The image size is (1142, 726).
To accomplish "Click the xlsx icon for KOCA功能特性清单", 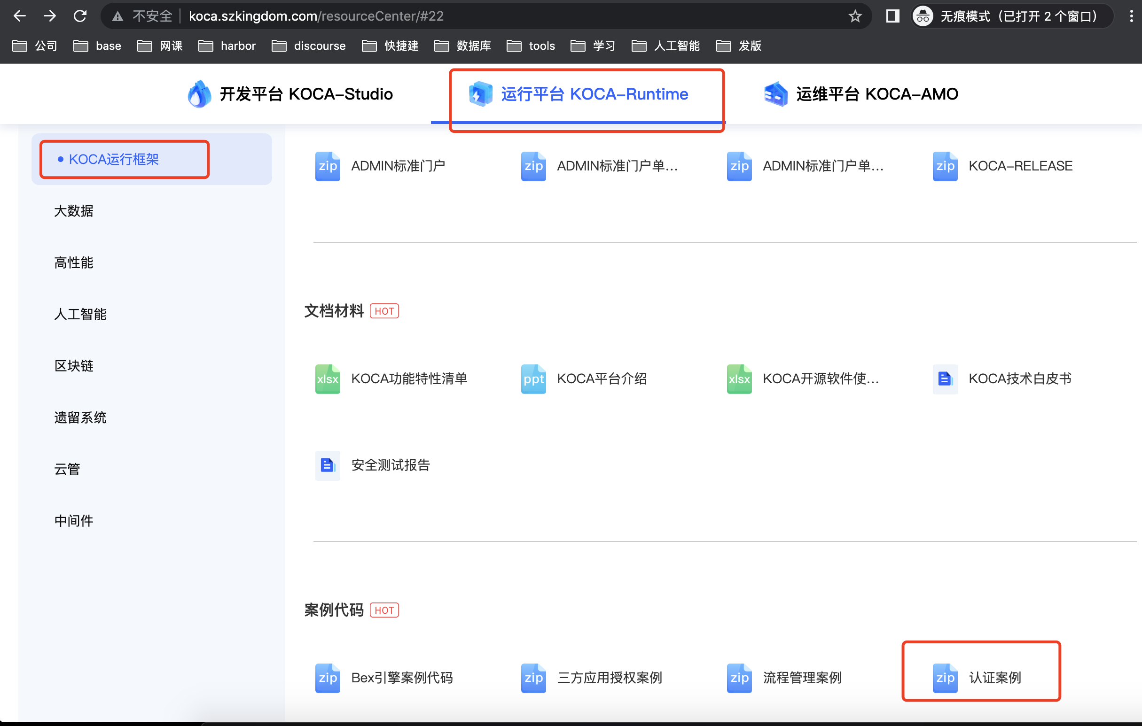I will 327,379.
